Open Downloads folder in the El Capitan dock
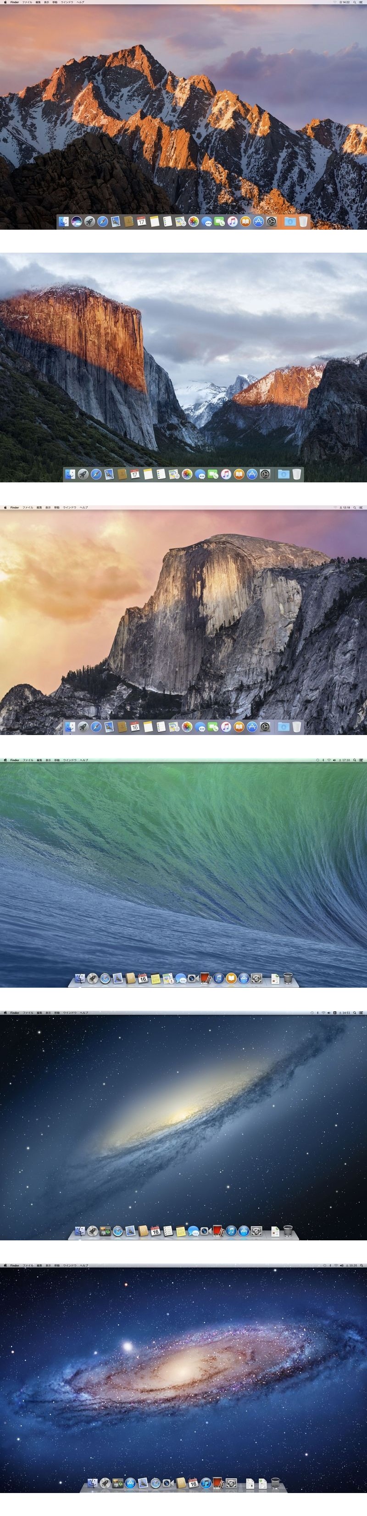Viewport: 367px width, 1516px height. click(x=284, y=475)
